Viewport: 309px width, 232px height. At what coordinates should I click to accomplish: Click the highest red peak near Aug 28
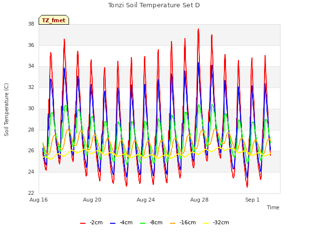tap(198, 29)
